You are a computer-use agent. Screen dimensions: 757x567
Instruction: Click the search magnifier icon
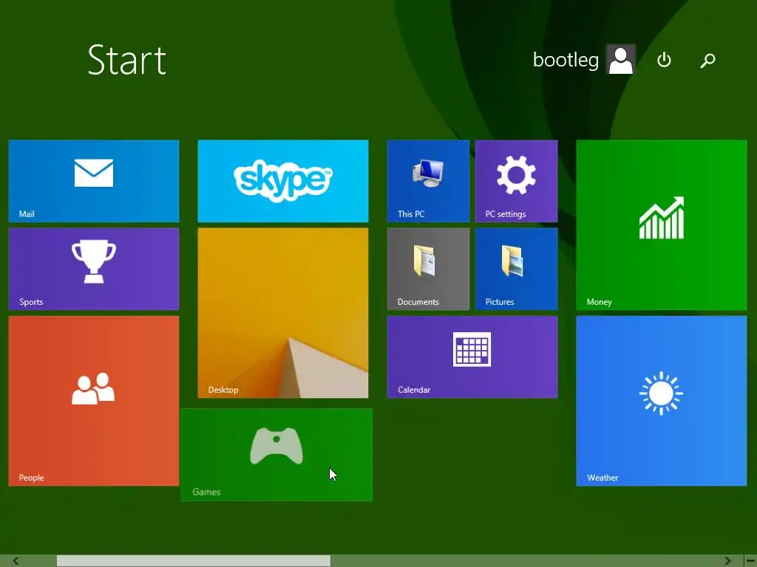pos(707,61)
